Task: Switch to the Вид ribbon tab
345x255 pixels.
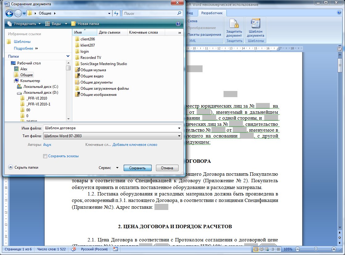Action: pos(190,13)
